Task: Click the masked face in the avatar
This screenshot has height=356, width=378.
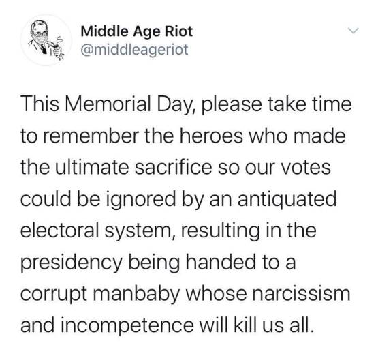Action: click(40, 35)
